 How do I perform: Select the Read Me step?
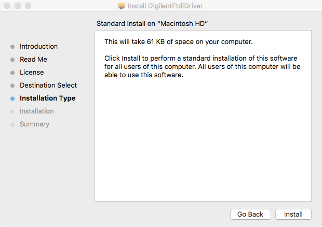click(33, 60)
